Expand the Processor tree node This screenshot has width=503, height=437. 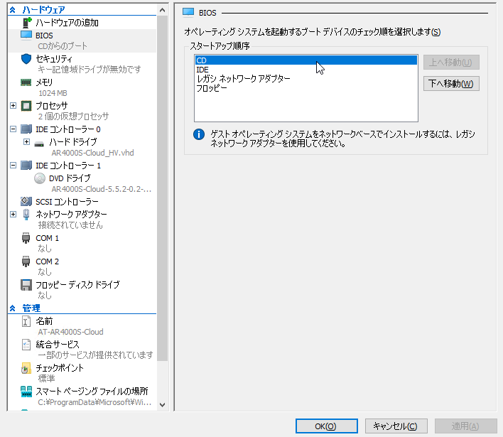pos(13,106)
